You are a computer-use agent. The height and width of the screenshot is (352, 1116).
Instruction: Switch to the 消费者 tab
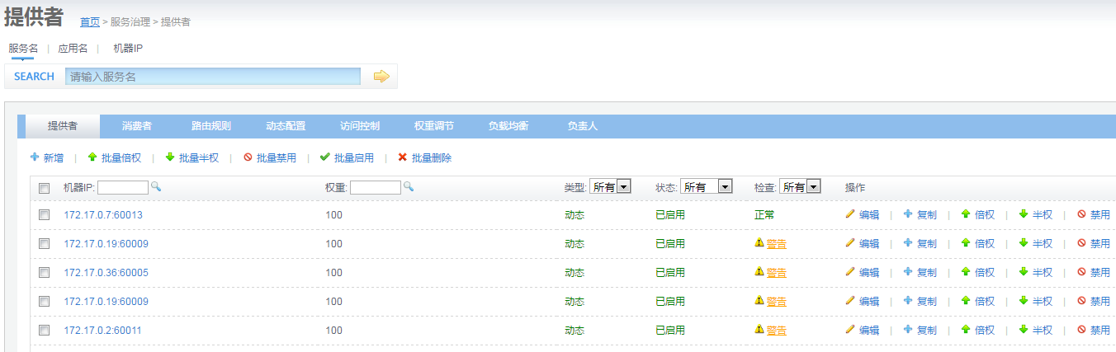tap(137, 126)
